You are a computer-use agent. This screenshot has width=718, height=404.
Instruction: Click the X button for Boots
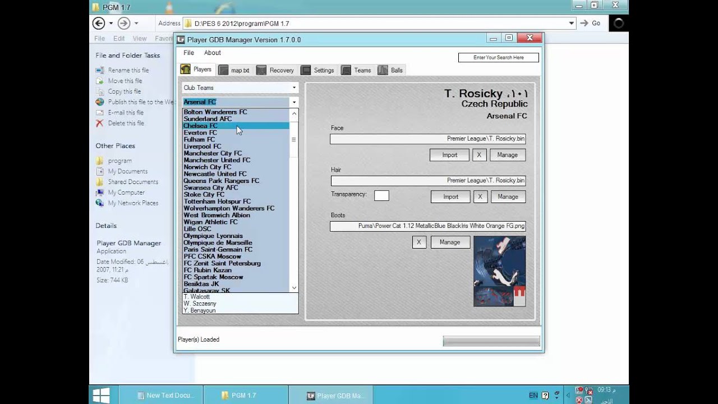pos(418,242)
